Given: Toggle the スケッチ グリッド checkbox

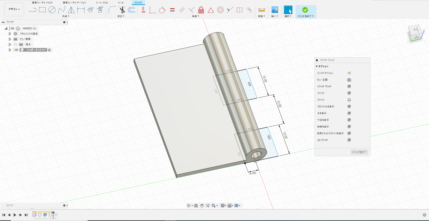Looking at the screenshot, I should tap(349, 86).
